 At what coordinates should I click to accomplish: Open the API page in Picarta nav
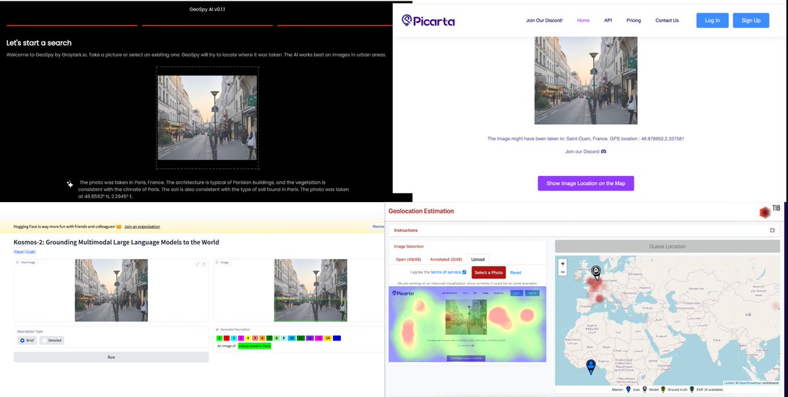608,20
